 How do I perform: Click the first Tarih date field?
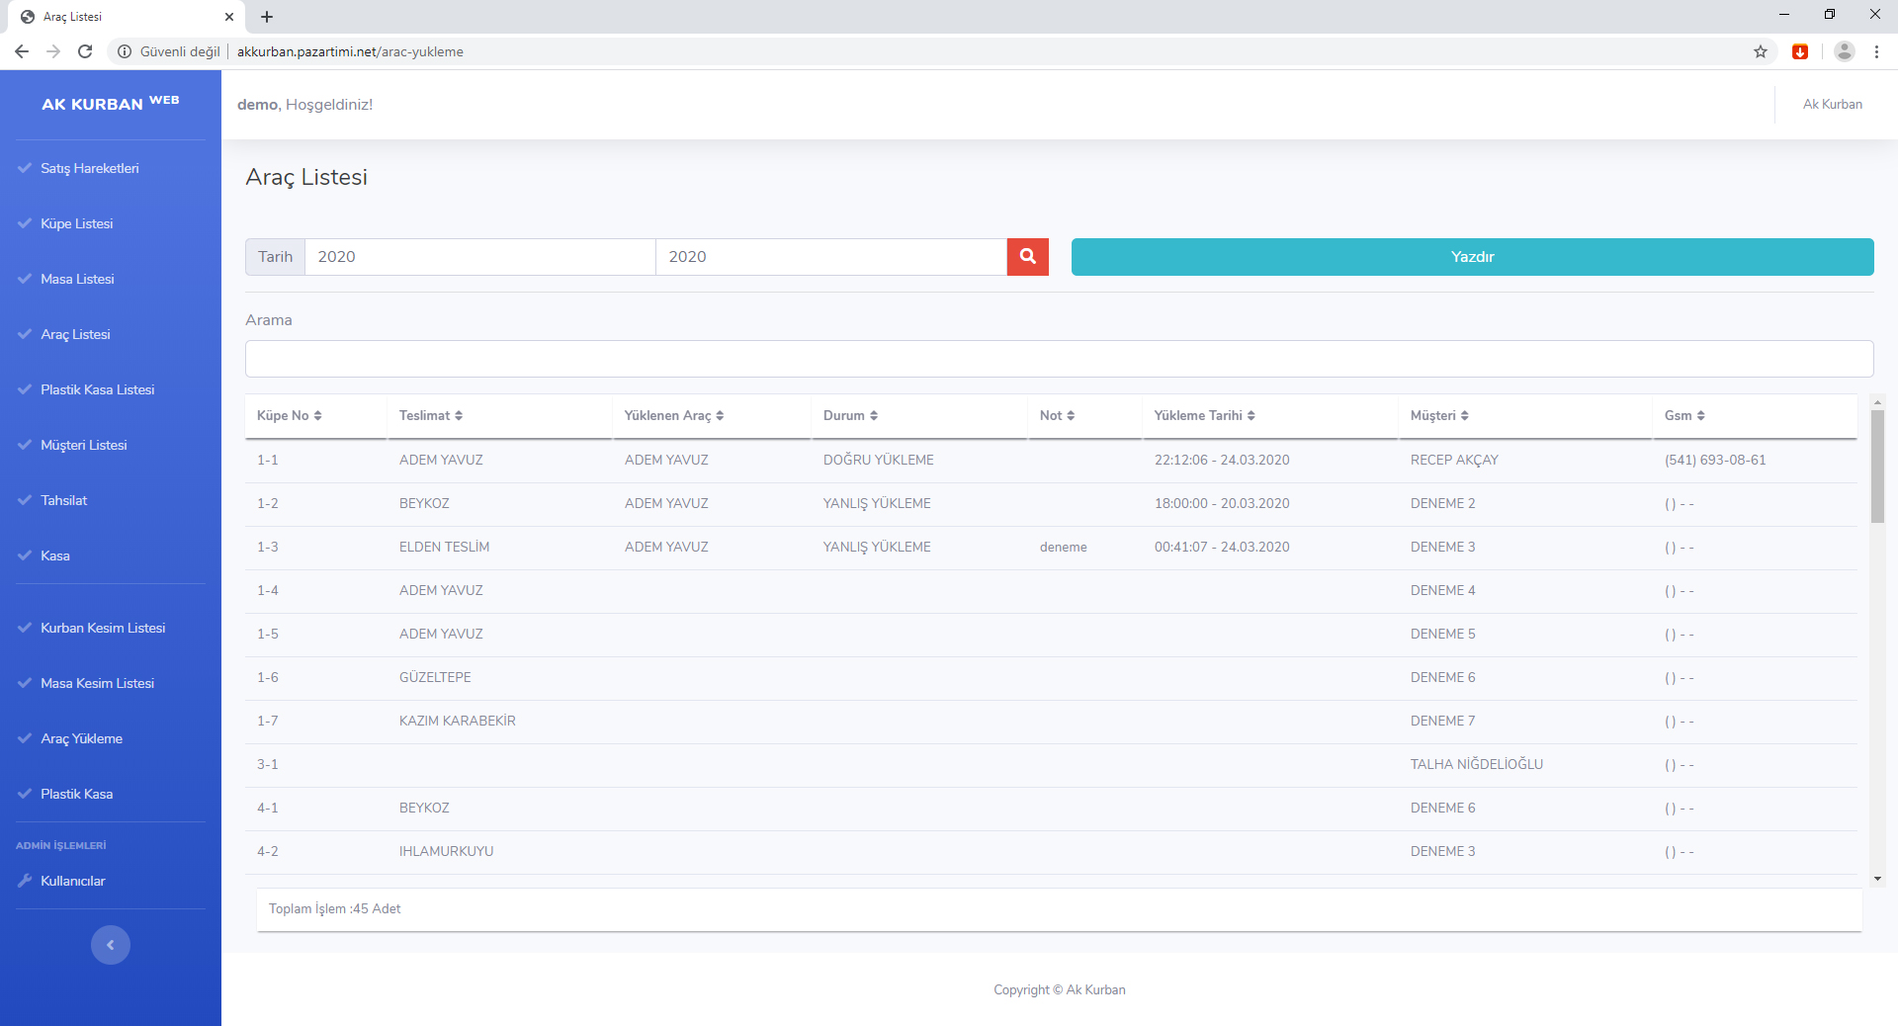coord(479,257)
